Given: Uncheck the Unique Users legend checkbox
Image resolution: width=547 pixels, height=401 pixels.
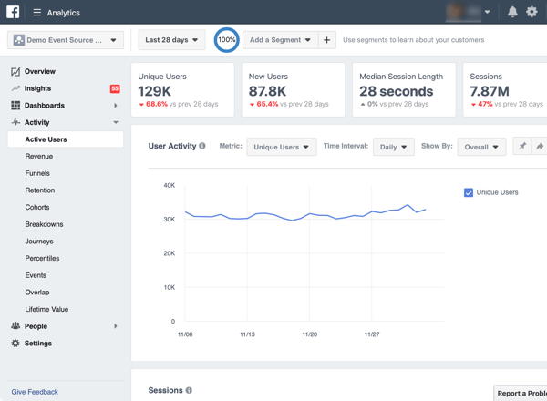Looking at the screenshot, I should pyautogui.click(x=469, y=192).
